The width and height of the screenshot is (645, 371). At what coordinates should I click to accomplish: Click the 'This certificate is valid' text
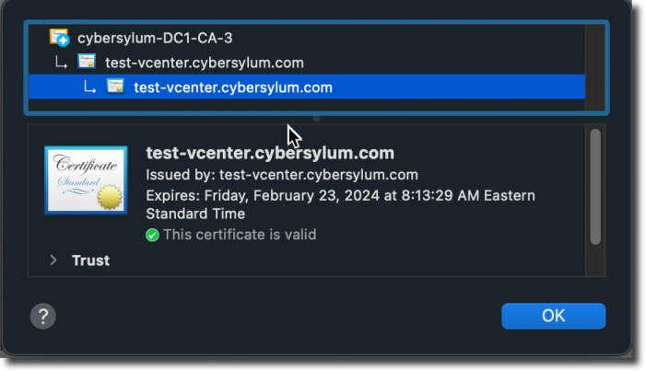click(x=240, y=235)
